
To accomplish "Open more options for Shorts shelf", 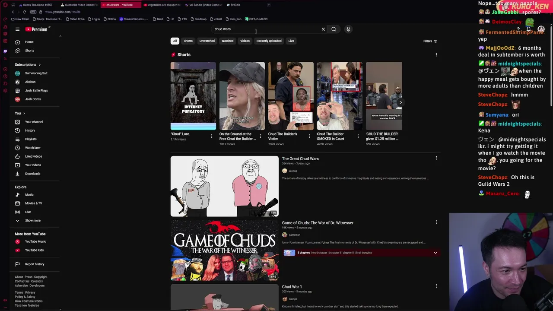I will click(436, 55).
